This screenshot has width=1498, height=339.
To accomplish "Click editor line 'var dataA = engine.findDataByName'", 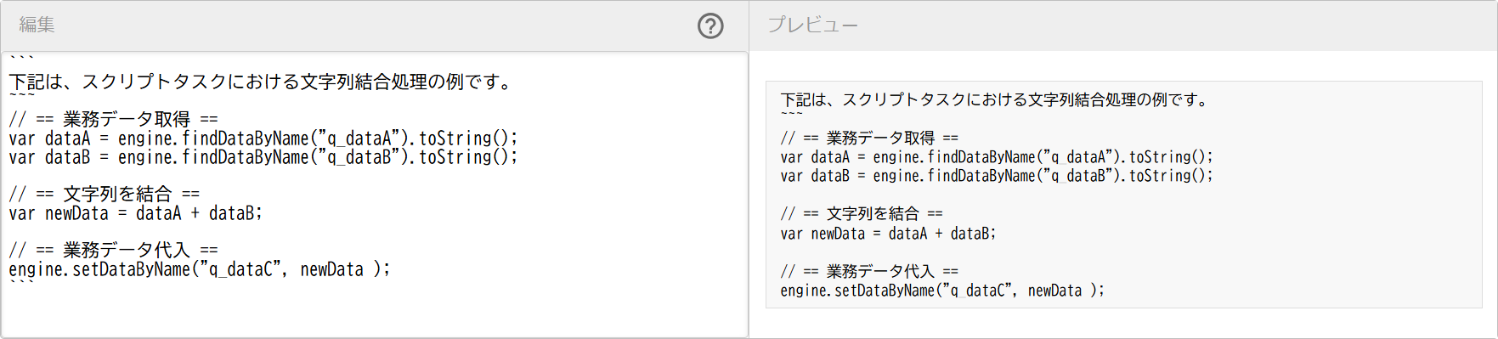I will (x=263, y=138).
